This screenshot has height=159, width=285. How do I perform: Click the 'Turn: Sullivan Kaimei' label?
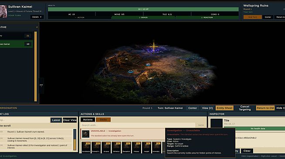coord(170,108)
